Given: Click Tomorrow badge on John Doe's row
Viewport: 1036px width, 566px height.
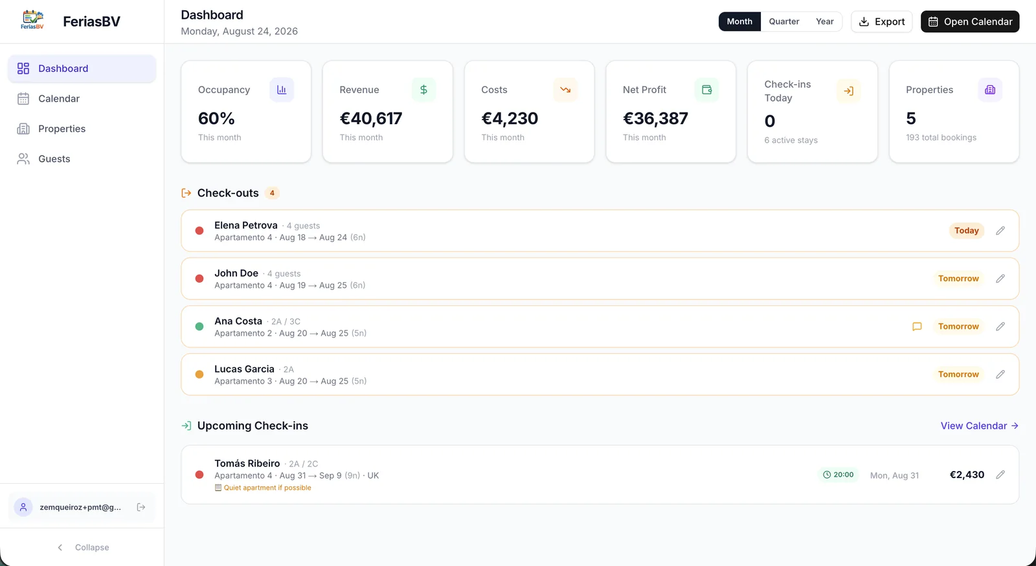Looking at the screenshot, I should (x=958, y=279).
